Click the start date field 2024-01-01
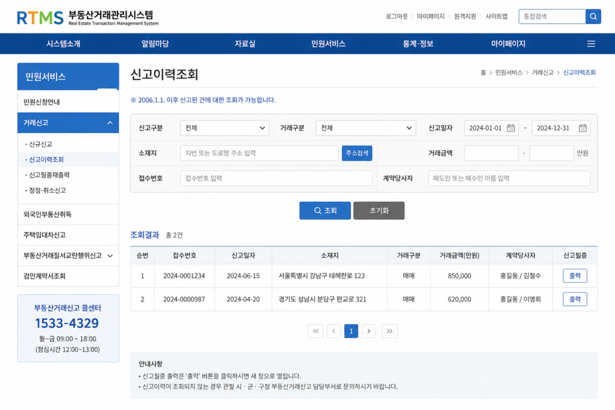 (491, 128)
